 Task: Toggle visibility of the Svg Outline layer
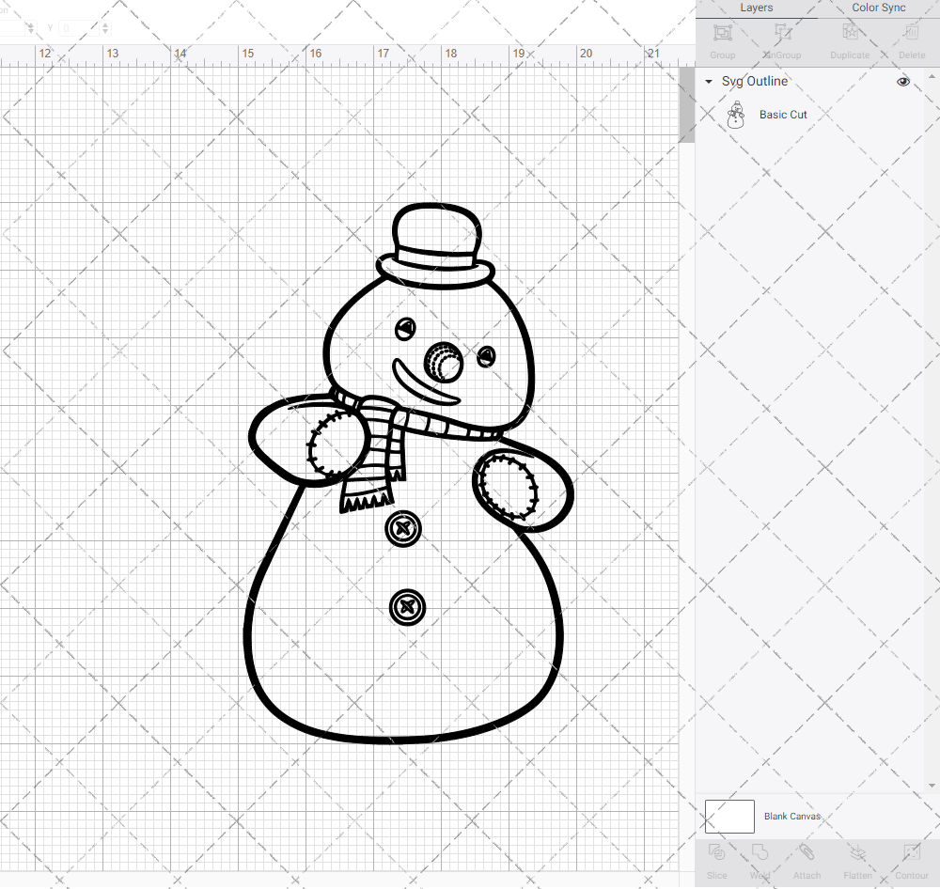pos(903,82)
